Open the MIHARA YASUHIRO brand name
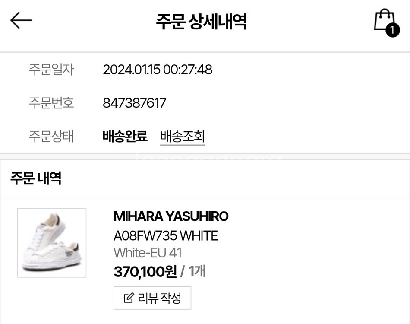The width and height of the screenshot is (410, 324). [x=171, y=216]
